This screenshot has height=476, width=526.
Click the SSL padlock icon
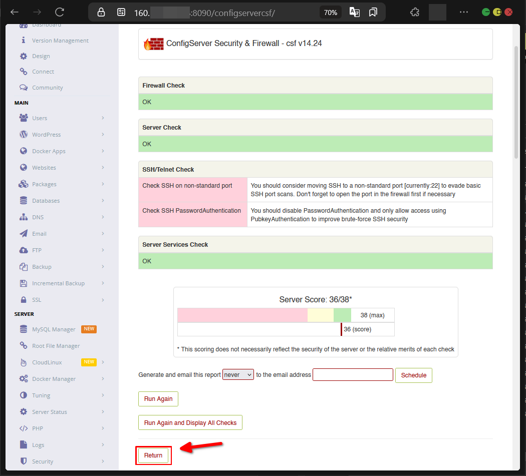click(24, 300)
